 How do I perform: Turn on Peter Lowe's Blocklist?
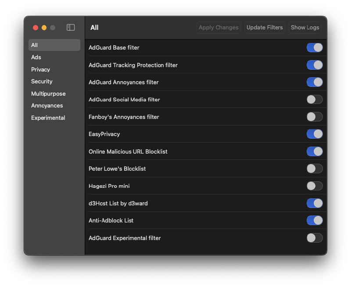coord(314,169)
